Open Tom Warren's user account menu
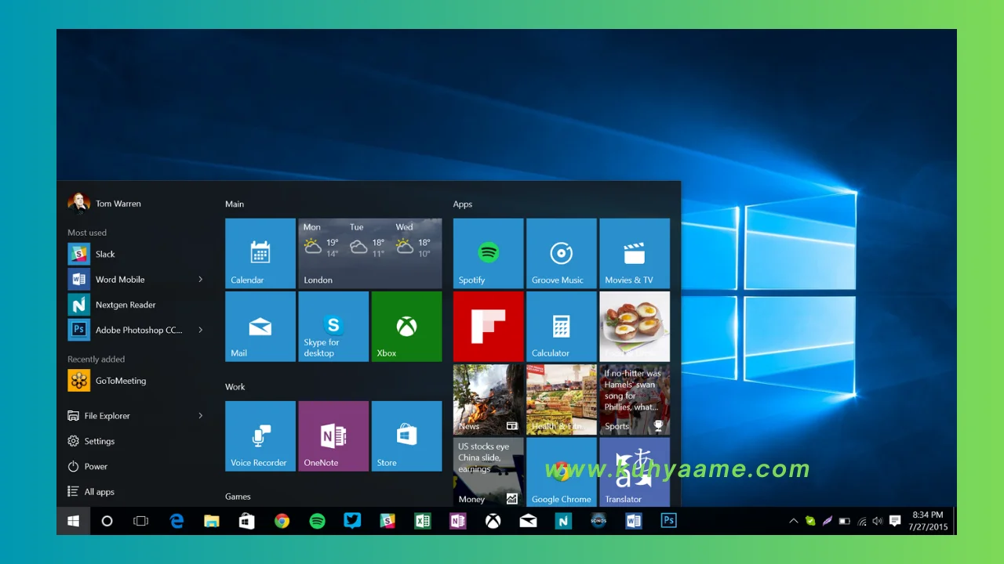This screenshot has width=1004, height=564. 105,204
